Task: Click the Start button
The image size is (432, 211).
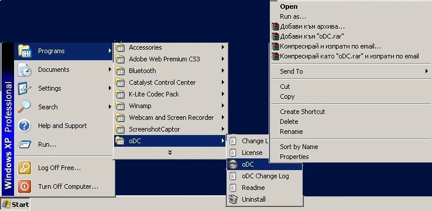Action: [x=15, y=205]
